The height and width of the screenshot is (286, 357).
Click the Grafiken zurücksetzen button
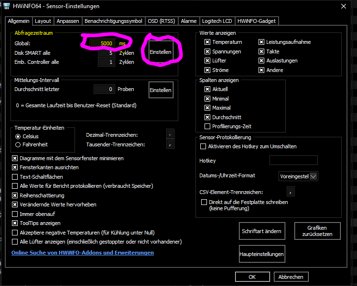click(x=317, y=231)
